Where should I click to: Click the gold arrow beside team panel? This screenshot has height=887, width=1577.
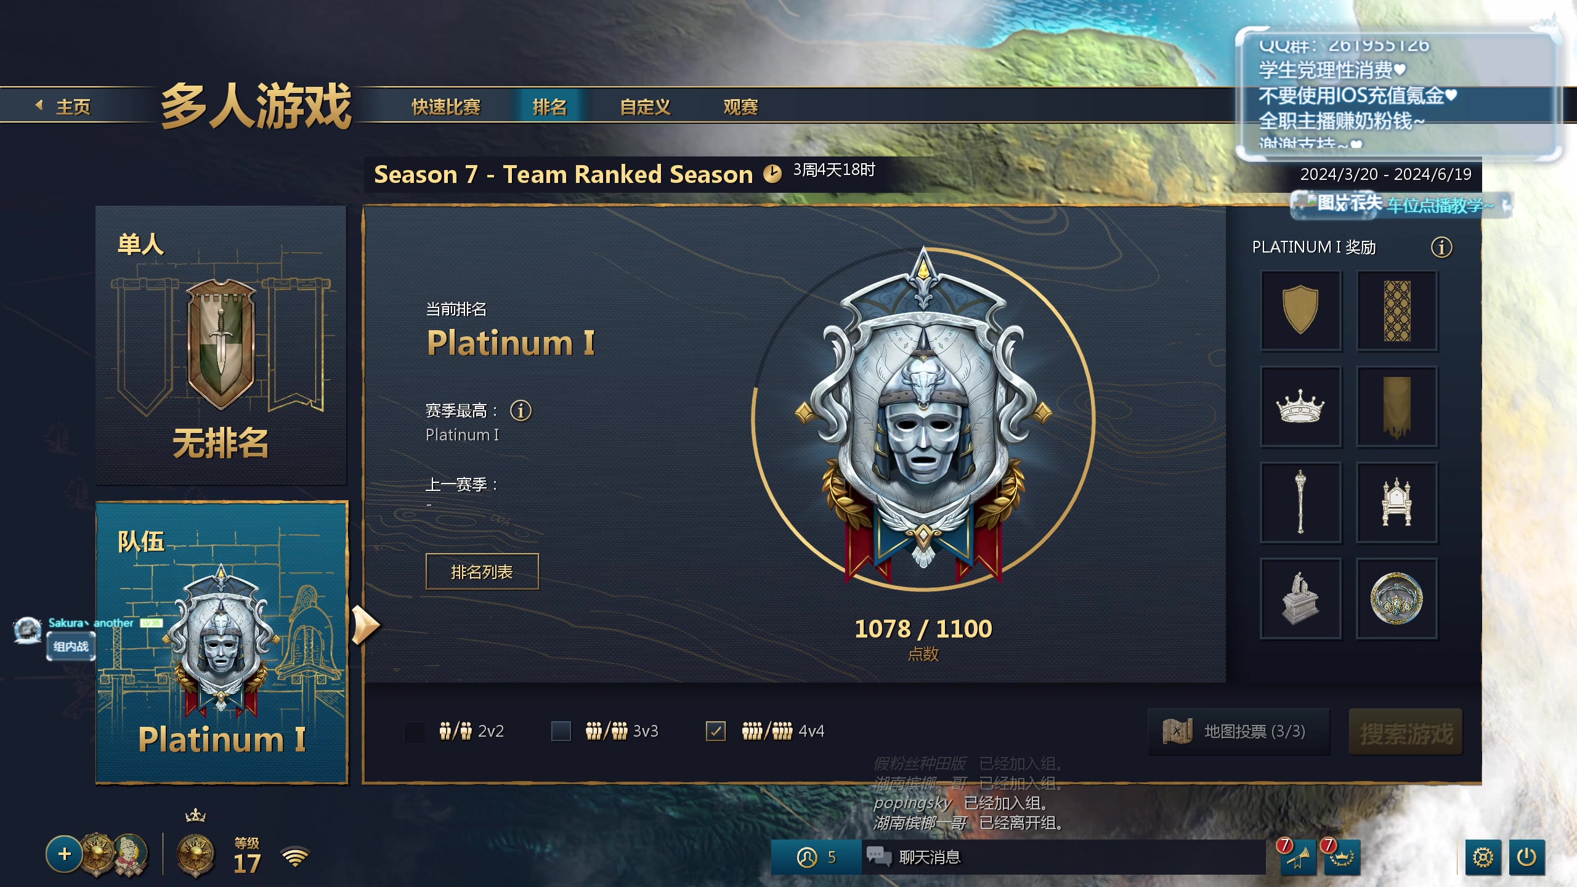[365, 625]
